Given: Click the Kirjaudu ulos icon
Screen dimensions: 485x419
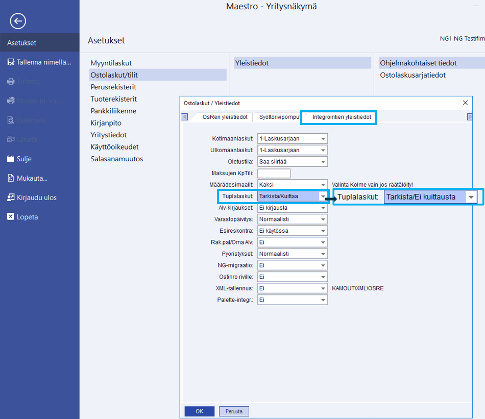Looking at the screenshot, I should pyautogui.click(x=11, y=198).
